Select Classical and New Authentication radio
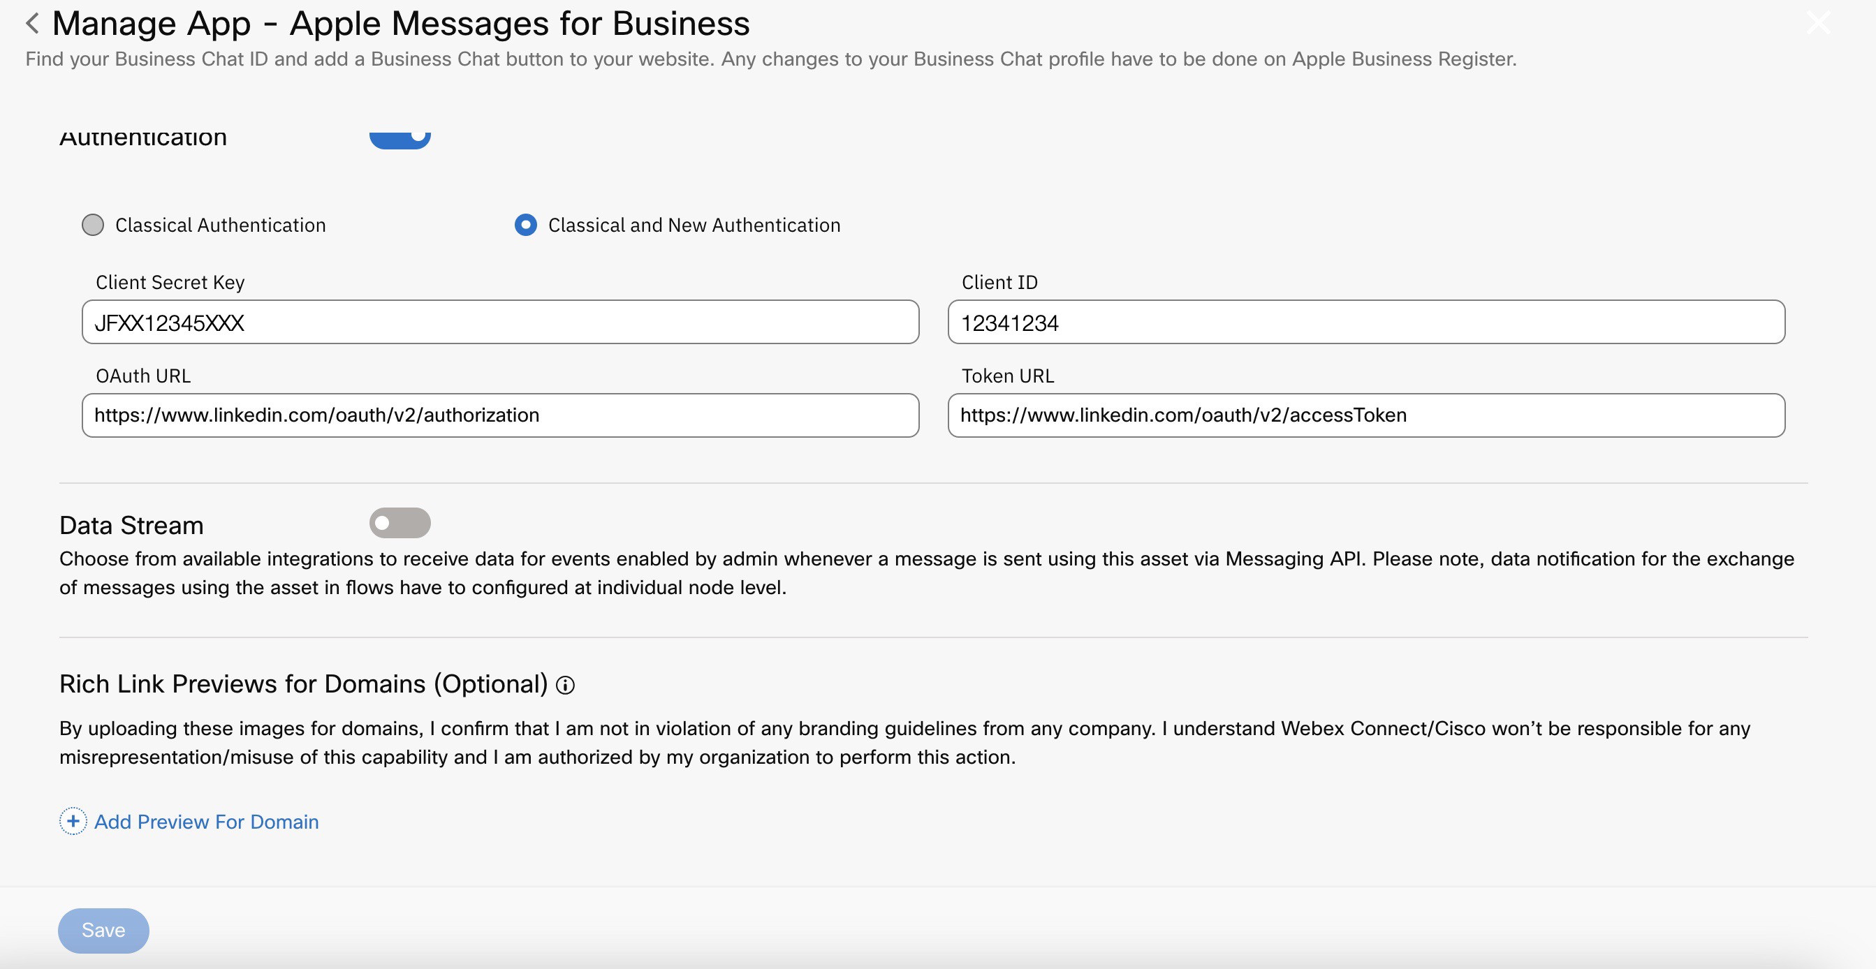The height and width of the screenshot is (969, 1876). click(526, 225)
